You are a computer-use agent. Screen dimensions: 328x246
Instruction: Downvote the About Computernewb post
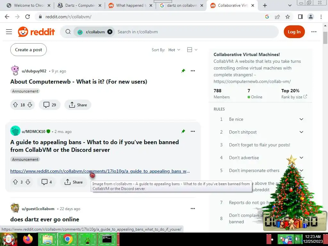(x=30, y=105)
